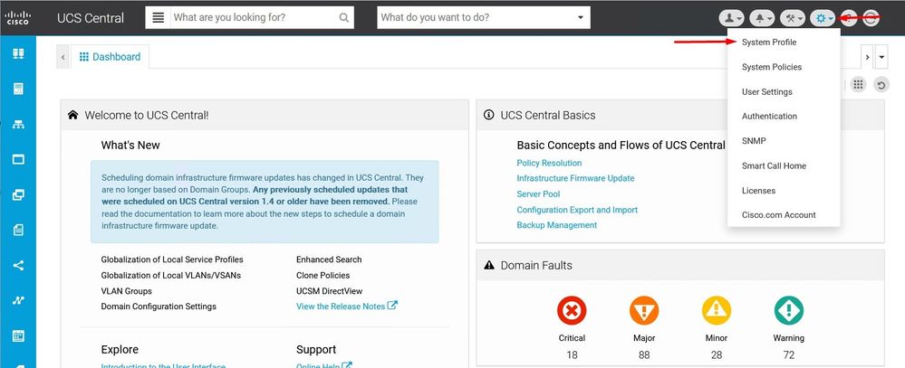905x368 pixels.
Task: Click the Major faults orange icon
Action: pos(644,310)
